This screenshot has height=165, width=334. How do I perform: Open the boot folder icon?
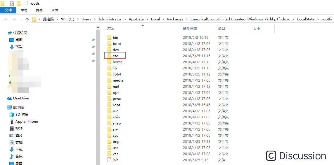pos(109,44)
